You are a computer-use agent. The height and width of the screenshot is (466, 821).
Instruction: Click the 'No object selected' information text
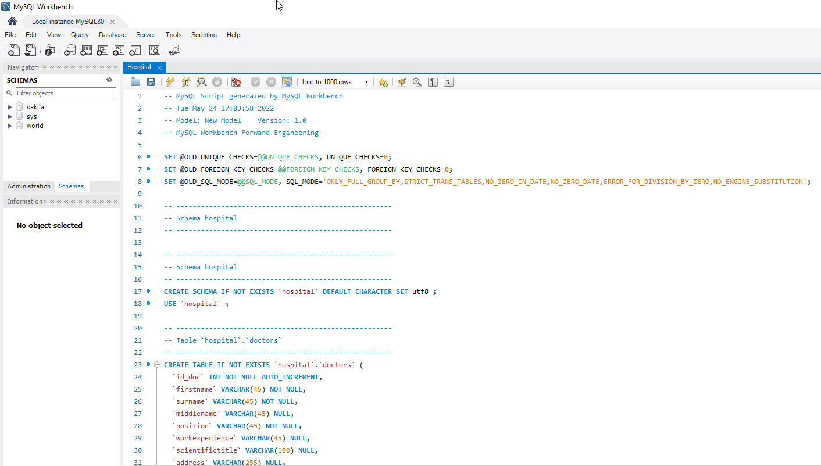(49, 225)
